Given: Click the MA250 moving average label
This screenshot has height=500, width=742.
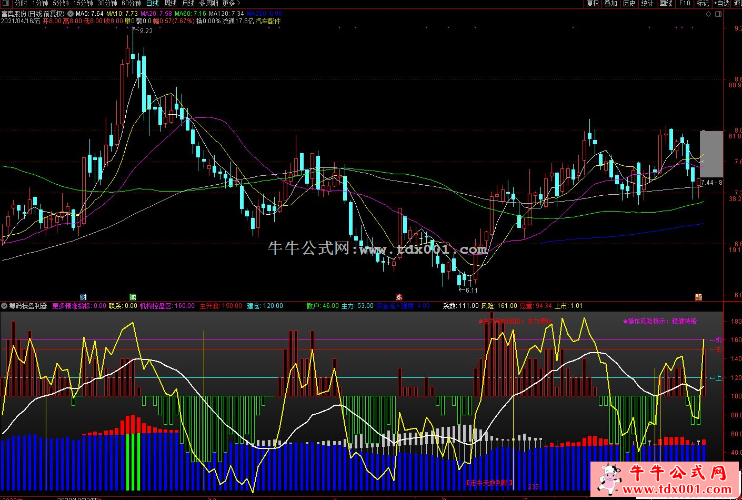Looking at the screenshot, I should (x=264, y=14).
